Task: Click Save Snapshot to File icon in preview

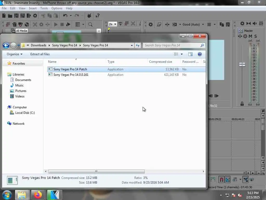Action: 228,24
